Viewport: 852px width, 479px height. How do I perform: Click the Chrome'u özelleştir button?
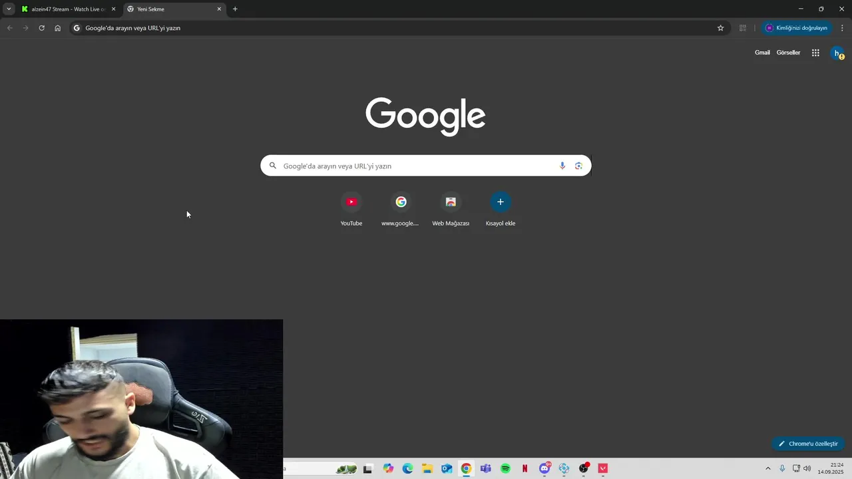tap(808, 444)
